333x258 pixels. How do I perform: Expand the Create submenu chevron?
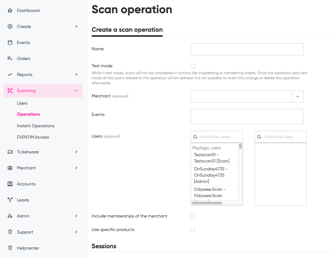76,26
